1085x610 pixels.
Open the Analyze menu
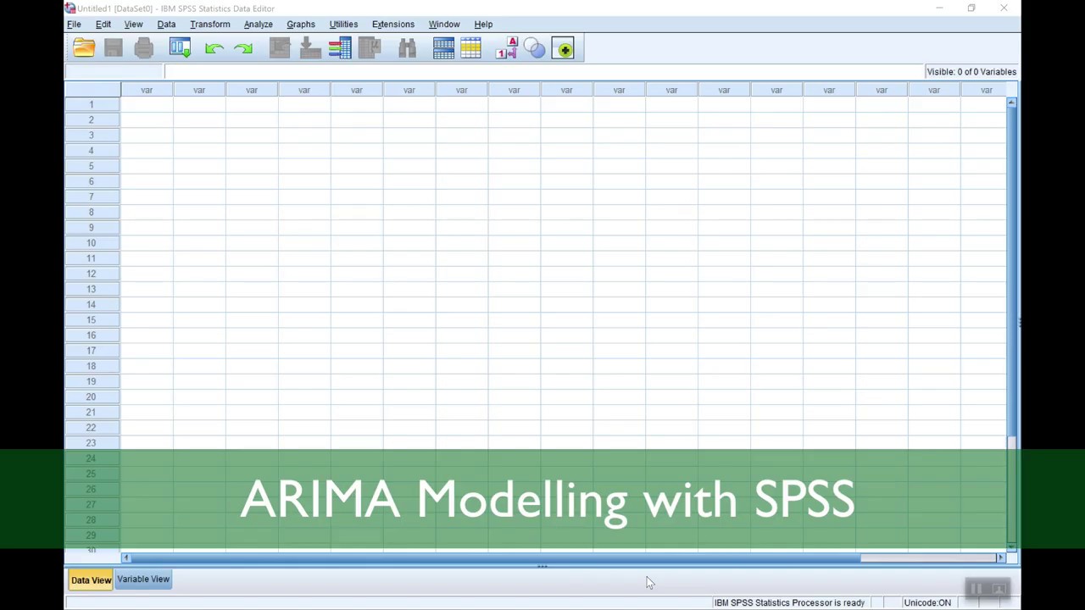pos(258,24)
